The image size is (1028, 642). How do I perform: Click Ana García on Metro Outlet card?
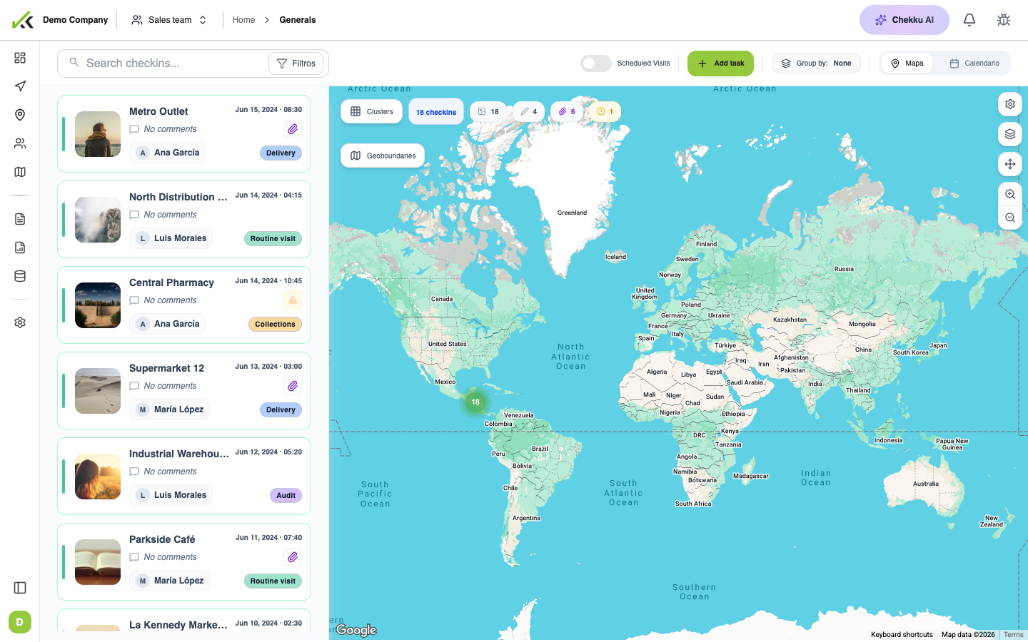(167, 153)
